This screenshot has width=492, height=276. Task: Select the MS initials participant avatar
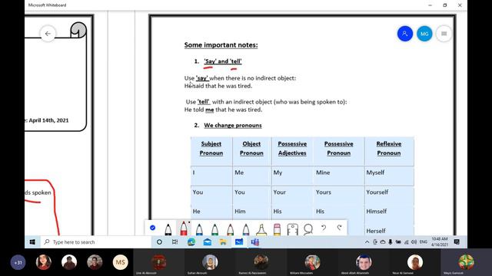120,262
